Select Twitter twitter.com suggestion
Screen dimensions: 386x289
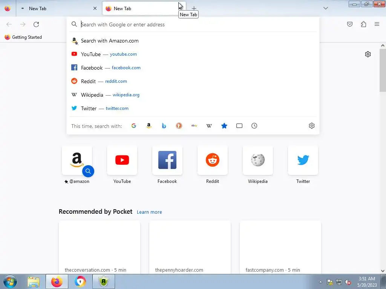193,108
